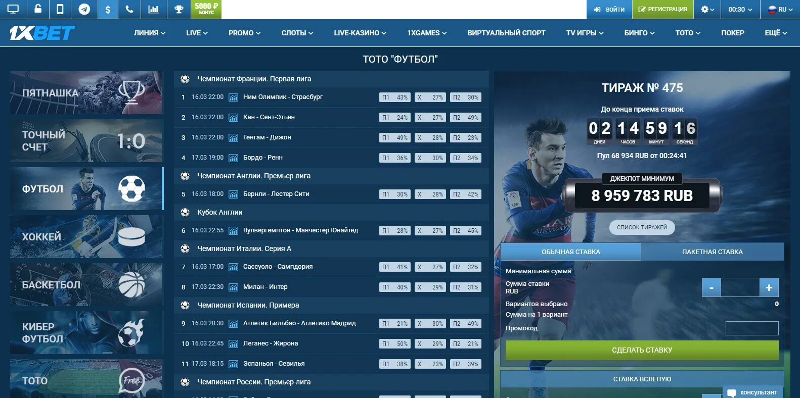The image size is (800, 398).
Task: Expand the ЕЩЁ menu
Action: [776, 33]
